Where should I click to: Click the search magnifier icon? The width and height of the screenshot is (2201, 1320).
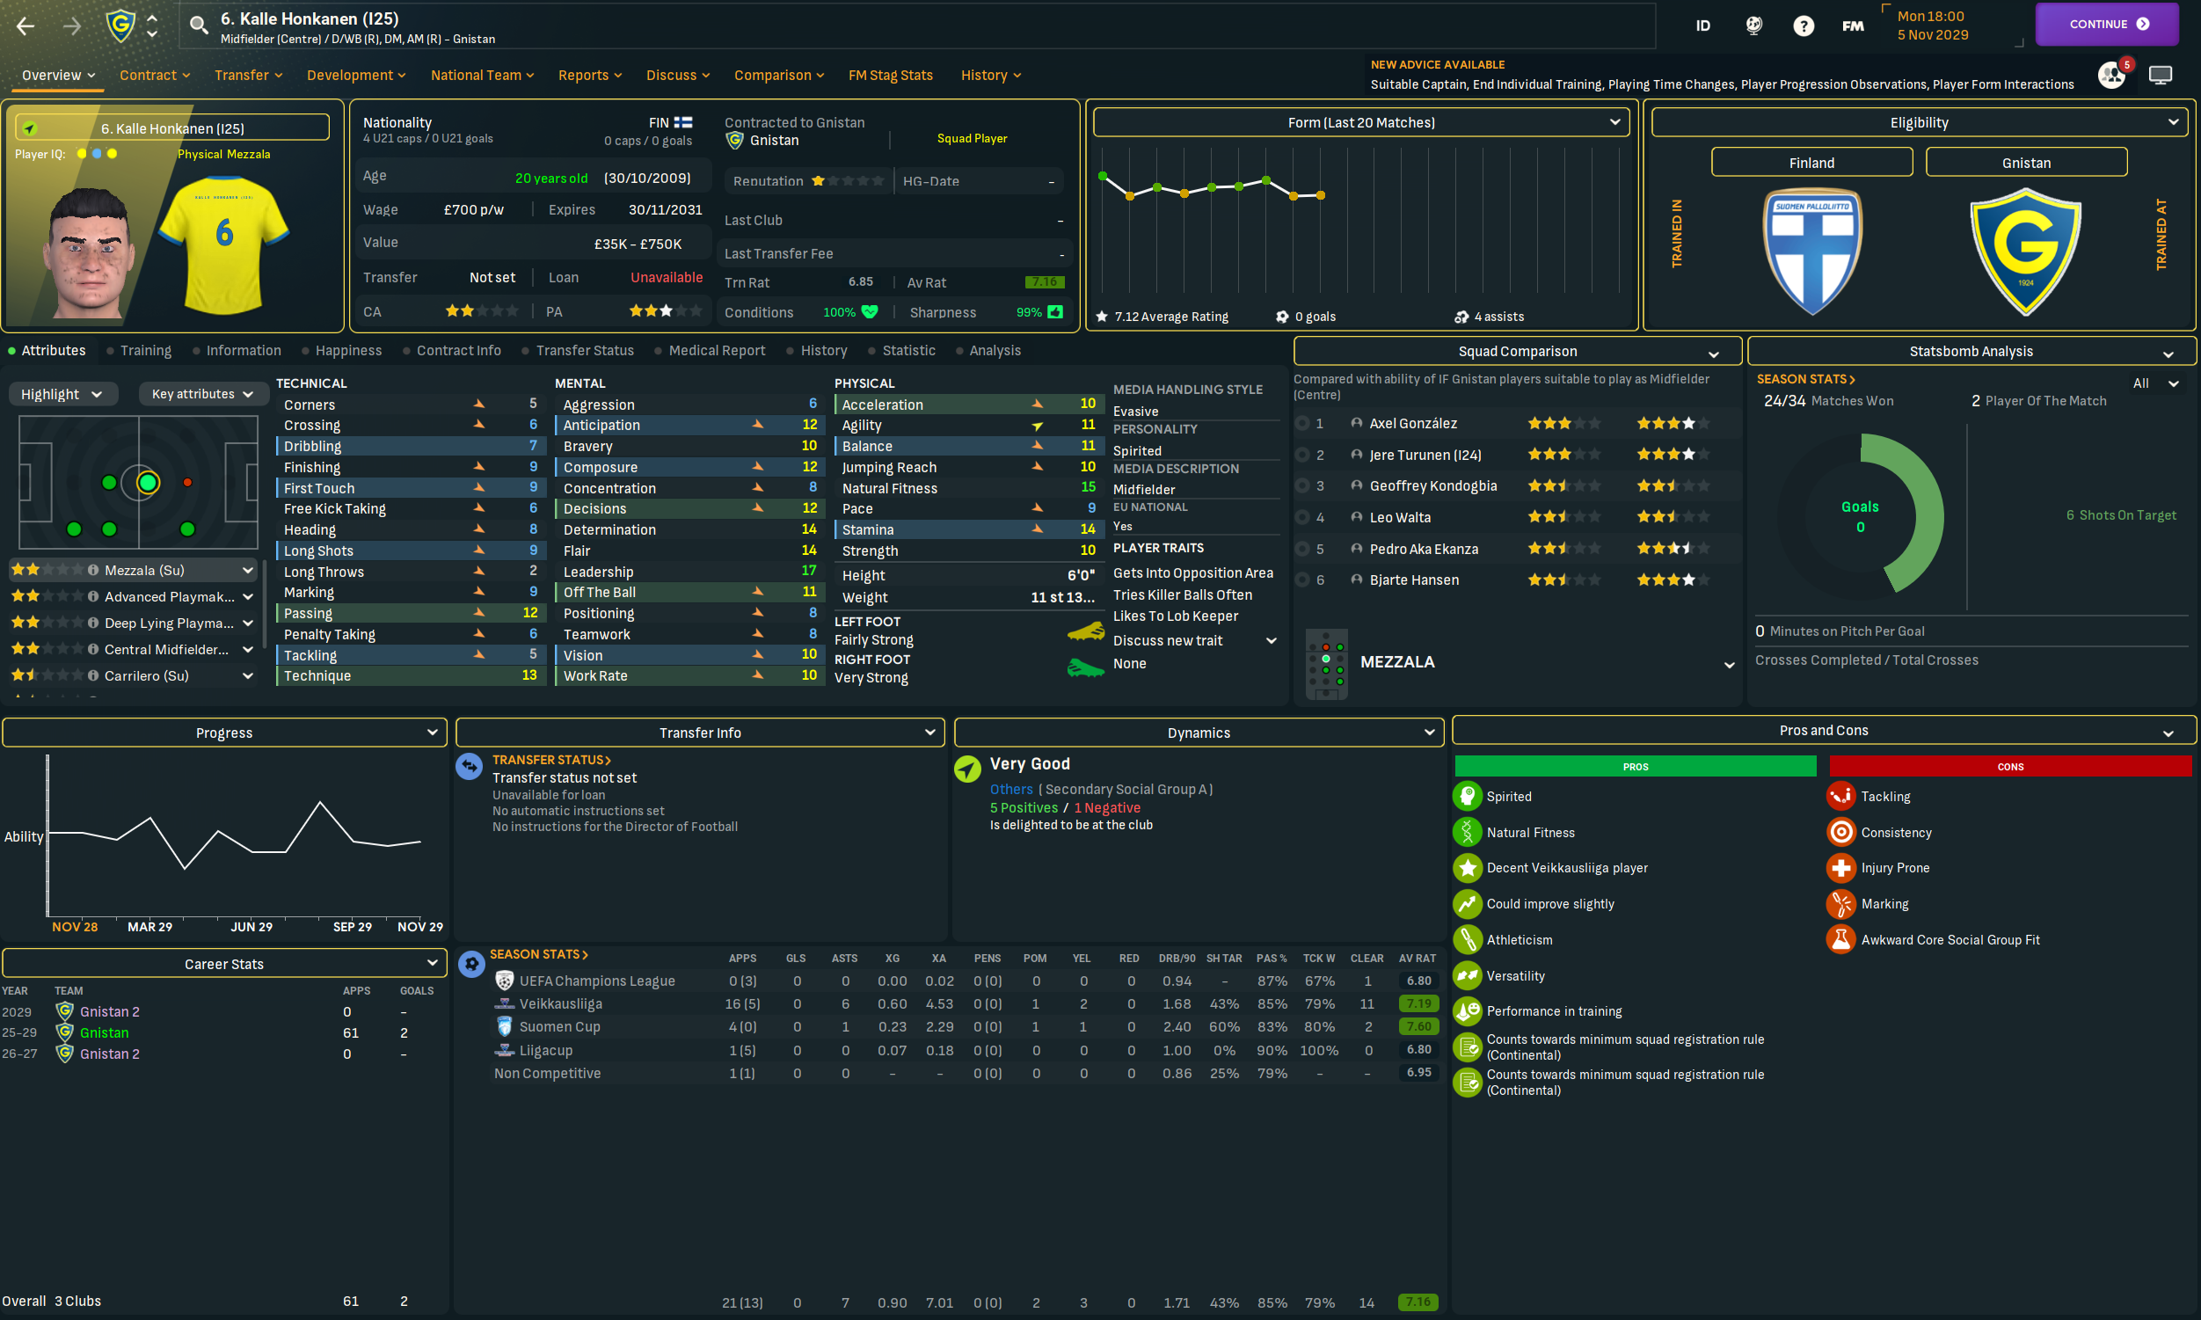pos(200,26)
